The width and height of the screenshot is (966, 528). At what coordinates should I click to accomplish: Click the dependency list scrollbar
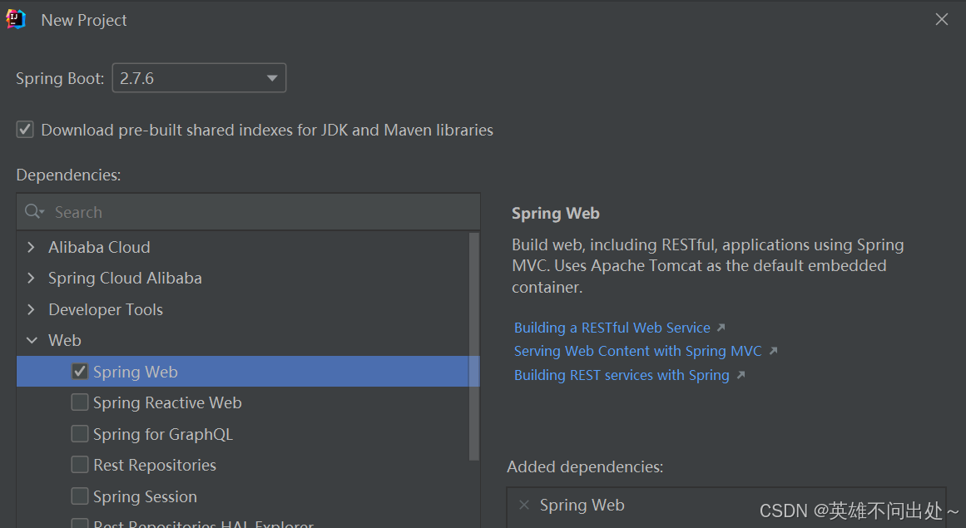coord(473,347)
